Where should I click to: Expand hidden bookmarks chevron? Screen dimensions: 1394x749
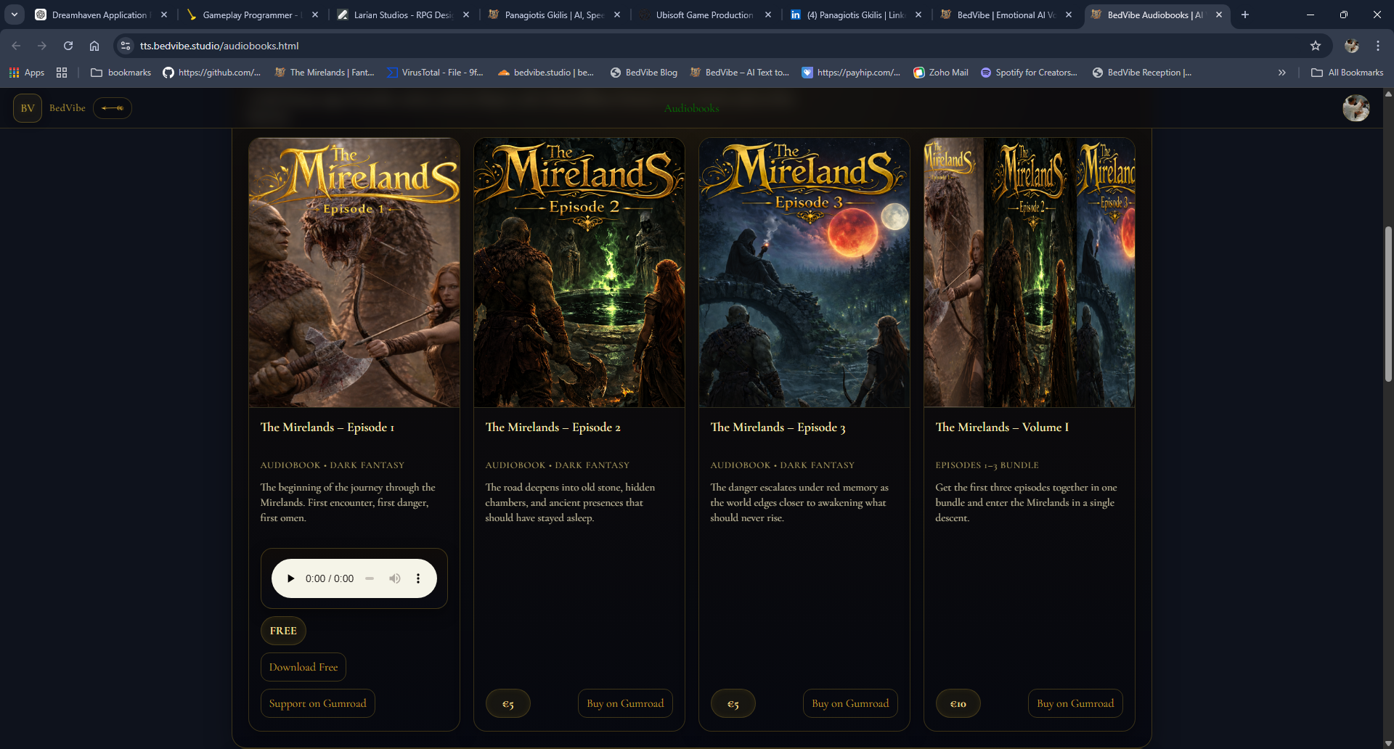coord(1282,73)
